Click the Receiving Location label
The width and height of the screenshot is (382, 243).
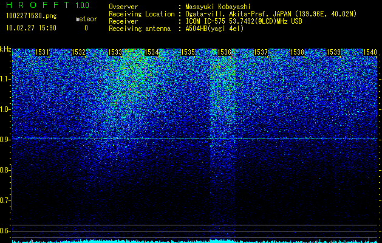tap(142, 15)
